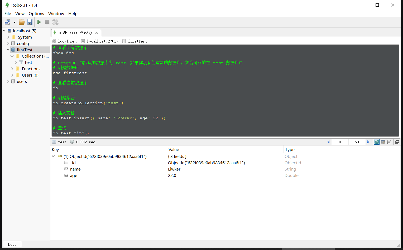Screen dimensions: 403x250
Task: Run the script with the green play button
Action: coord(39,22)
